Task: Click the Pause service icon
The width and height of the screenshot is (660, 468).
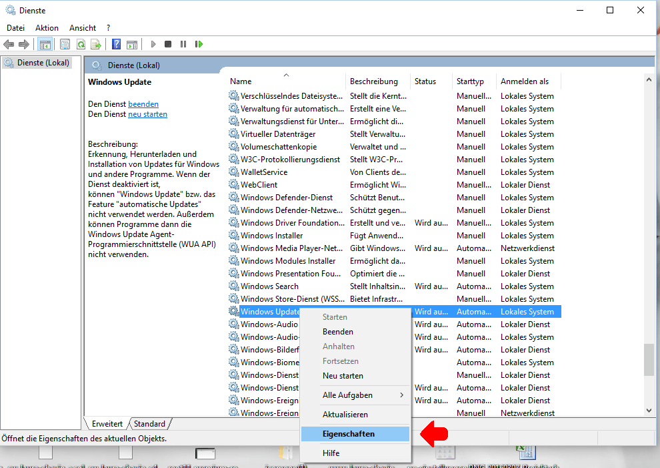Action: pos(183,44)
